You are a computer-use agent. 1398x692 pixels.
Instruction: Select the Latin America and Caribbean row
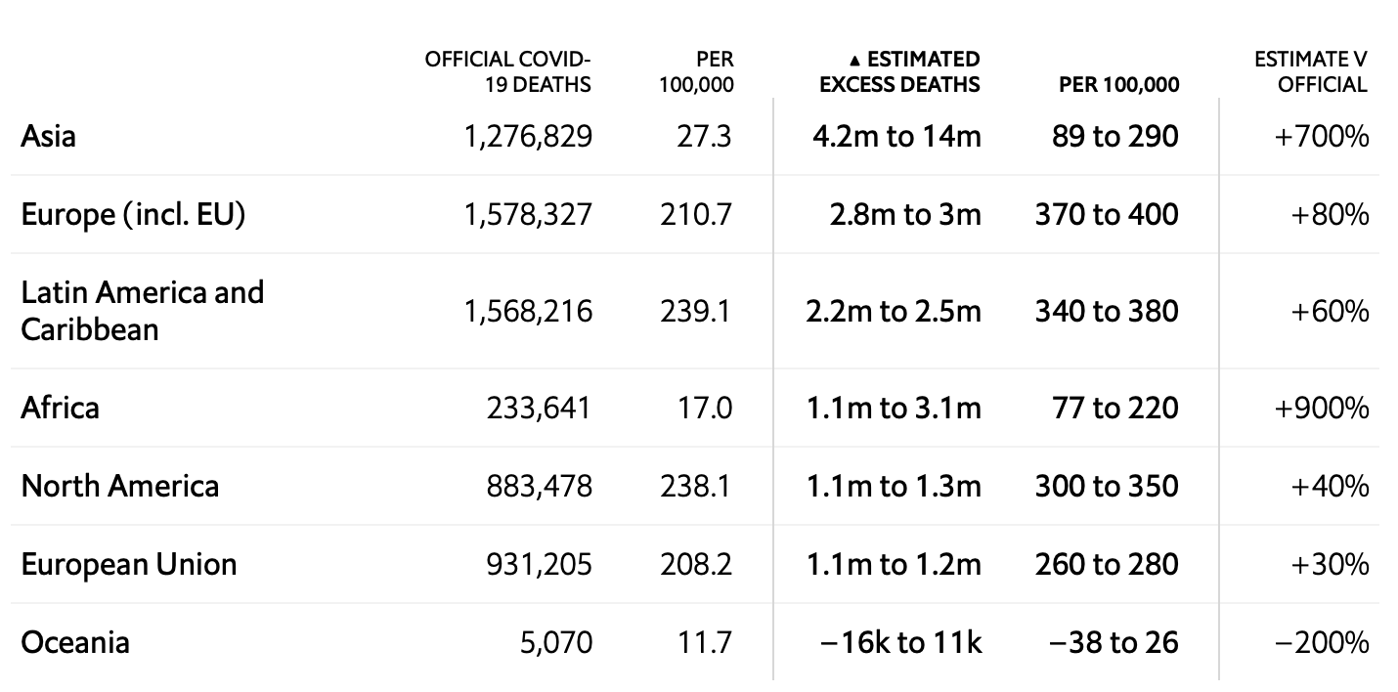(x=695, y=311)
